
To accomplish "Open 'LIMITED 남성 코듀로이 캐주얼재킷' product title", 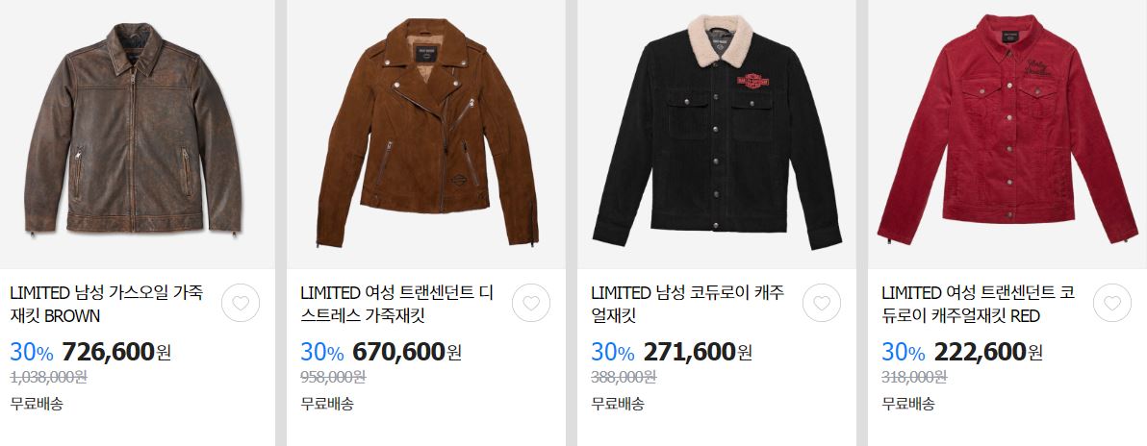I will pyautogui.click(x=688, y=304).
